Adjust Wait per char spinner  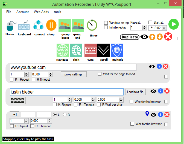121,100
